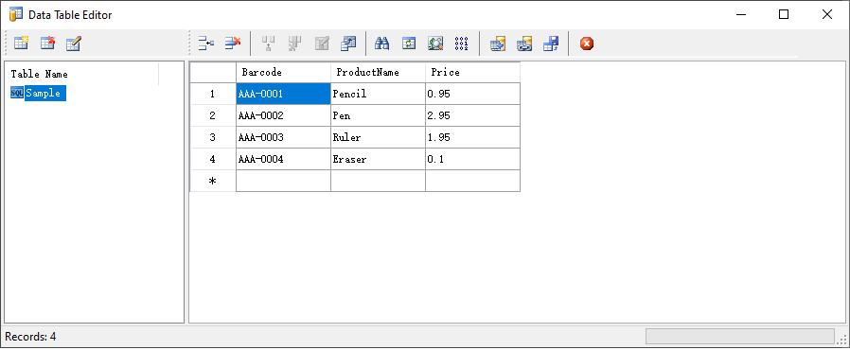Click the grayed-out edit column icon
This screenshot has width=850, height=350.
(322, 44)
